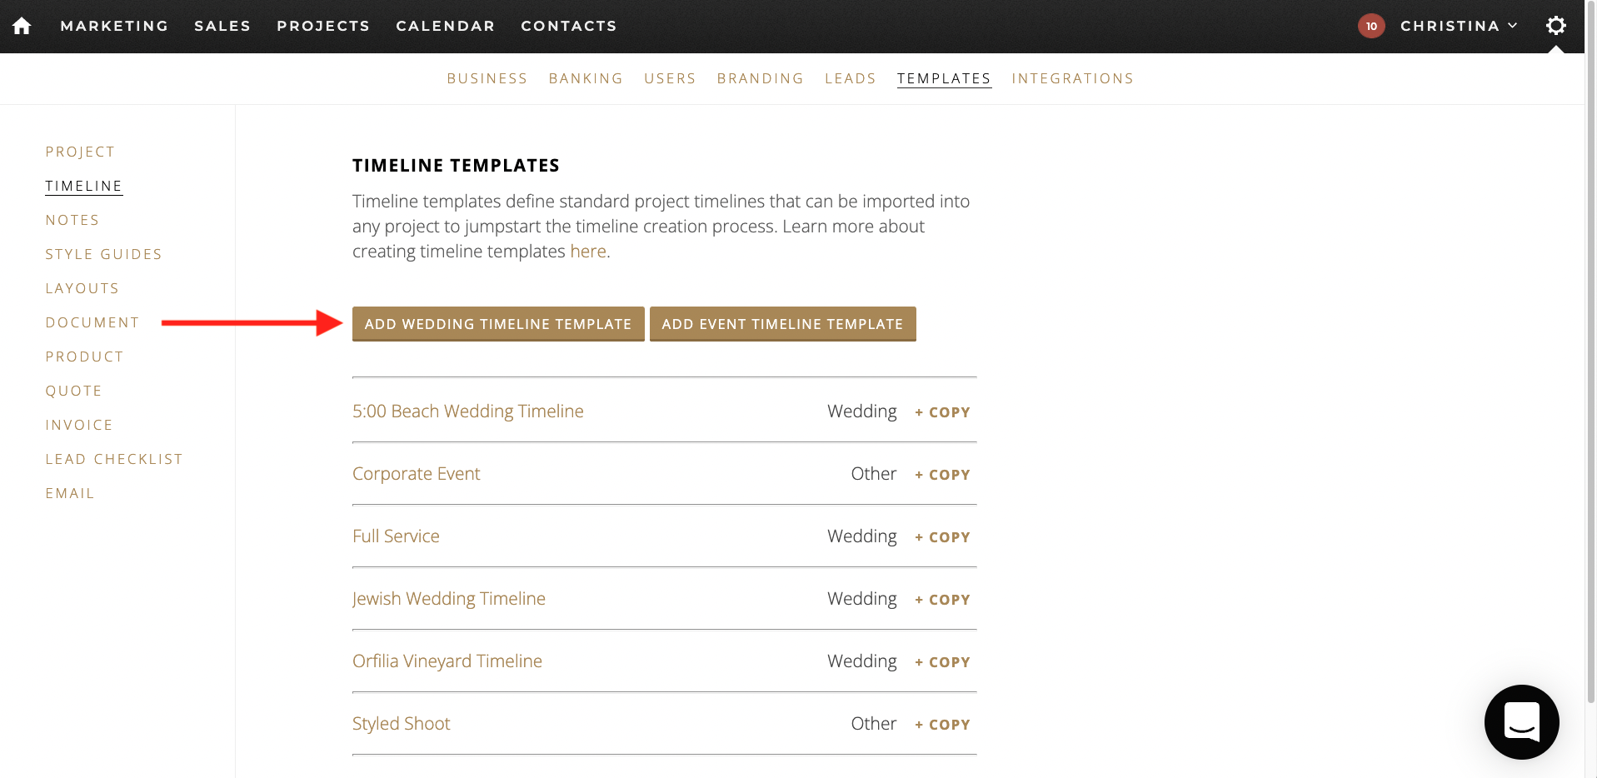Open the 5:00 Beach Wedding Timeline template
This screenshot has width=1597, height=778.
(467, 411)
